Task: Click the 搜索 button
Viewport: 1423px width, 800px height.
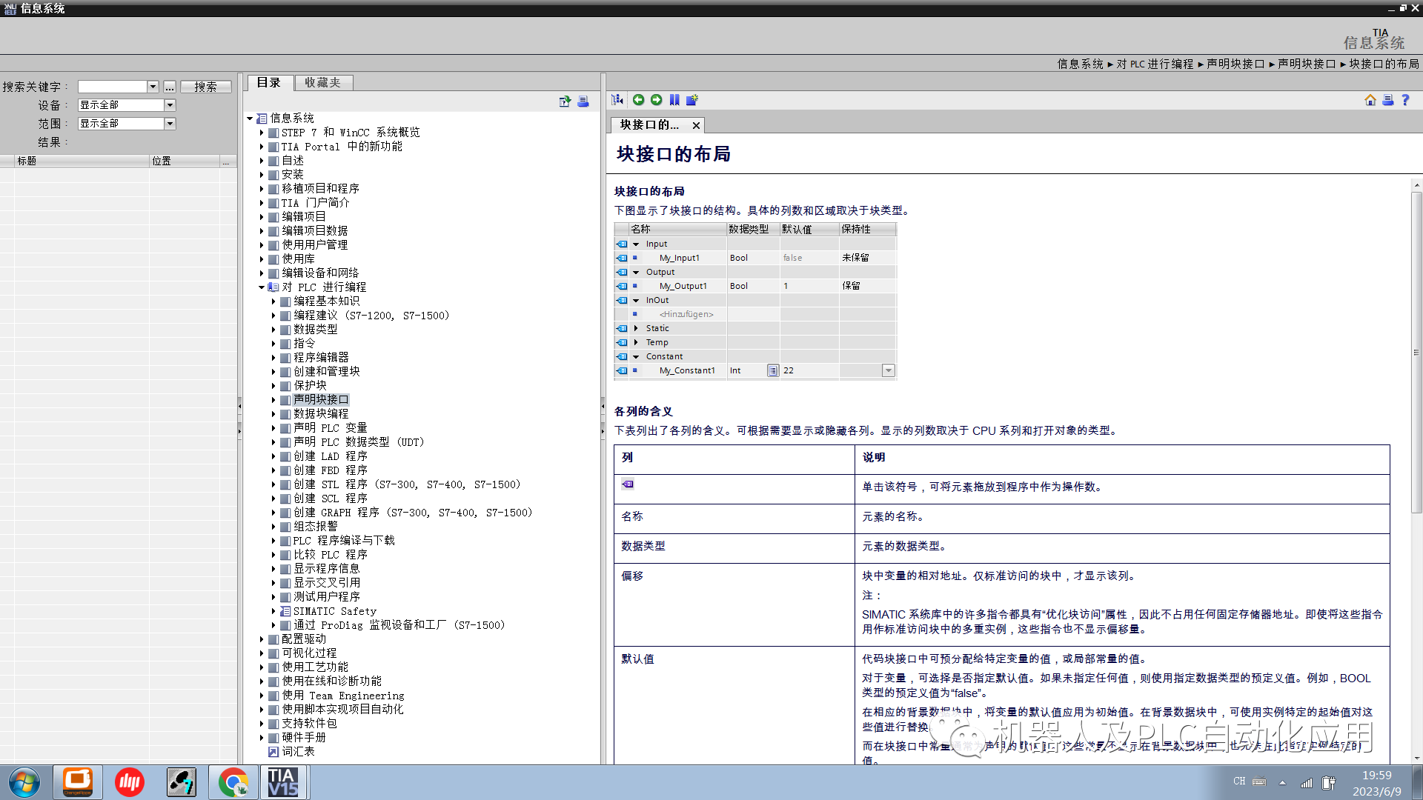Action: click(x=206, y=87)
